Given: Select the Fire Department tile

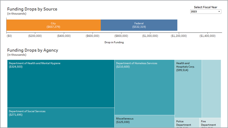Looking at the screenshot, I should coord(210,123).
